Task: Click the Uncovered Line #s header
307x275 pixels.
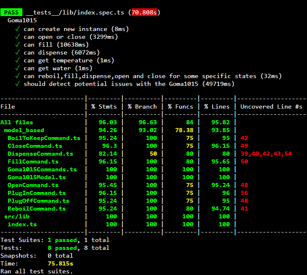Action: tap(271, 107)
